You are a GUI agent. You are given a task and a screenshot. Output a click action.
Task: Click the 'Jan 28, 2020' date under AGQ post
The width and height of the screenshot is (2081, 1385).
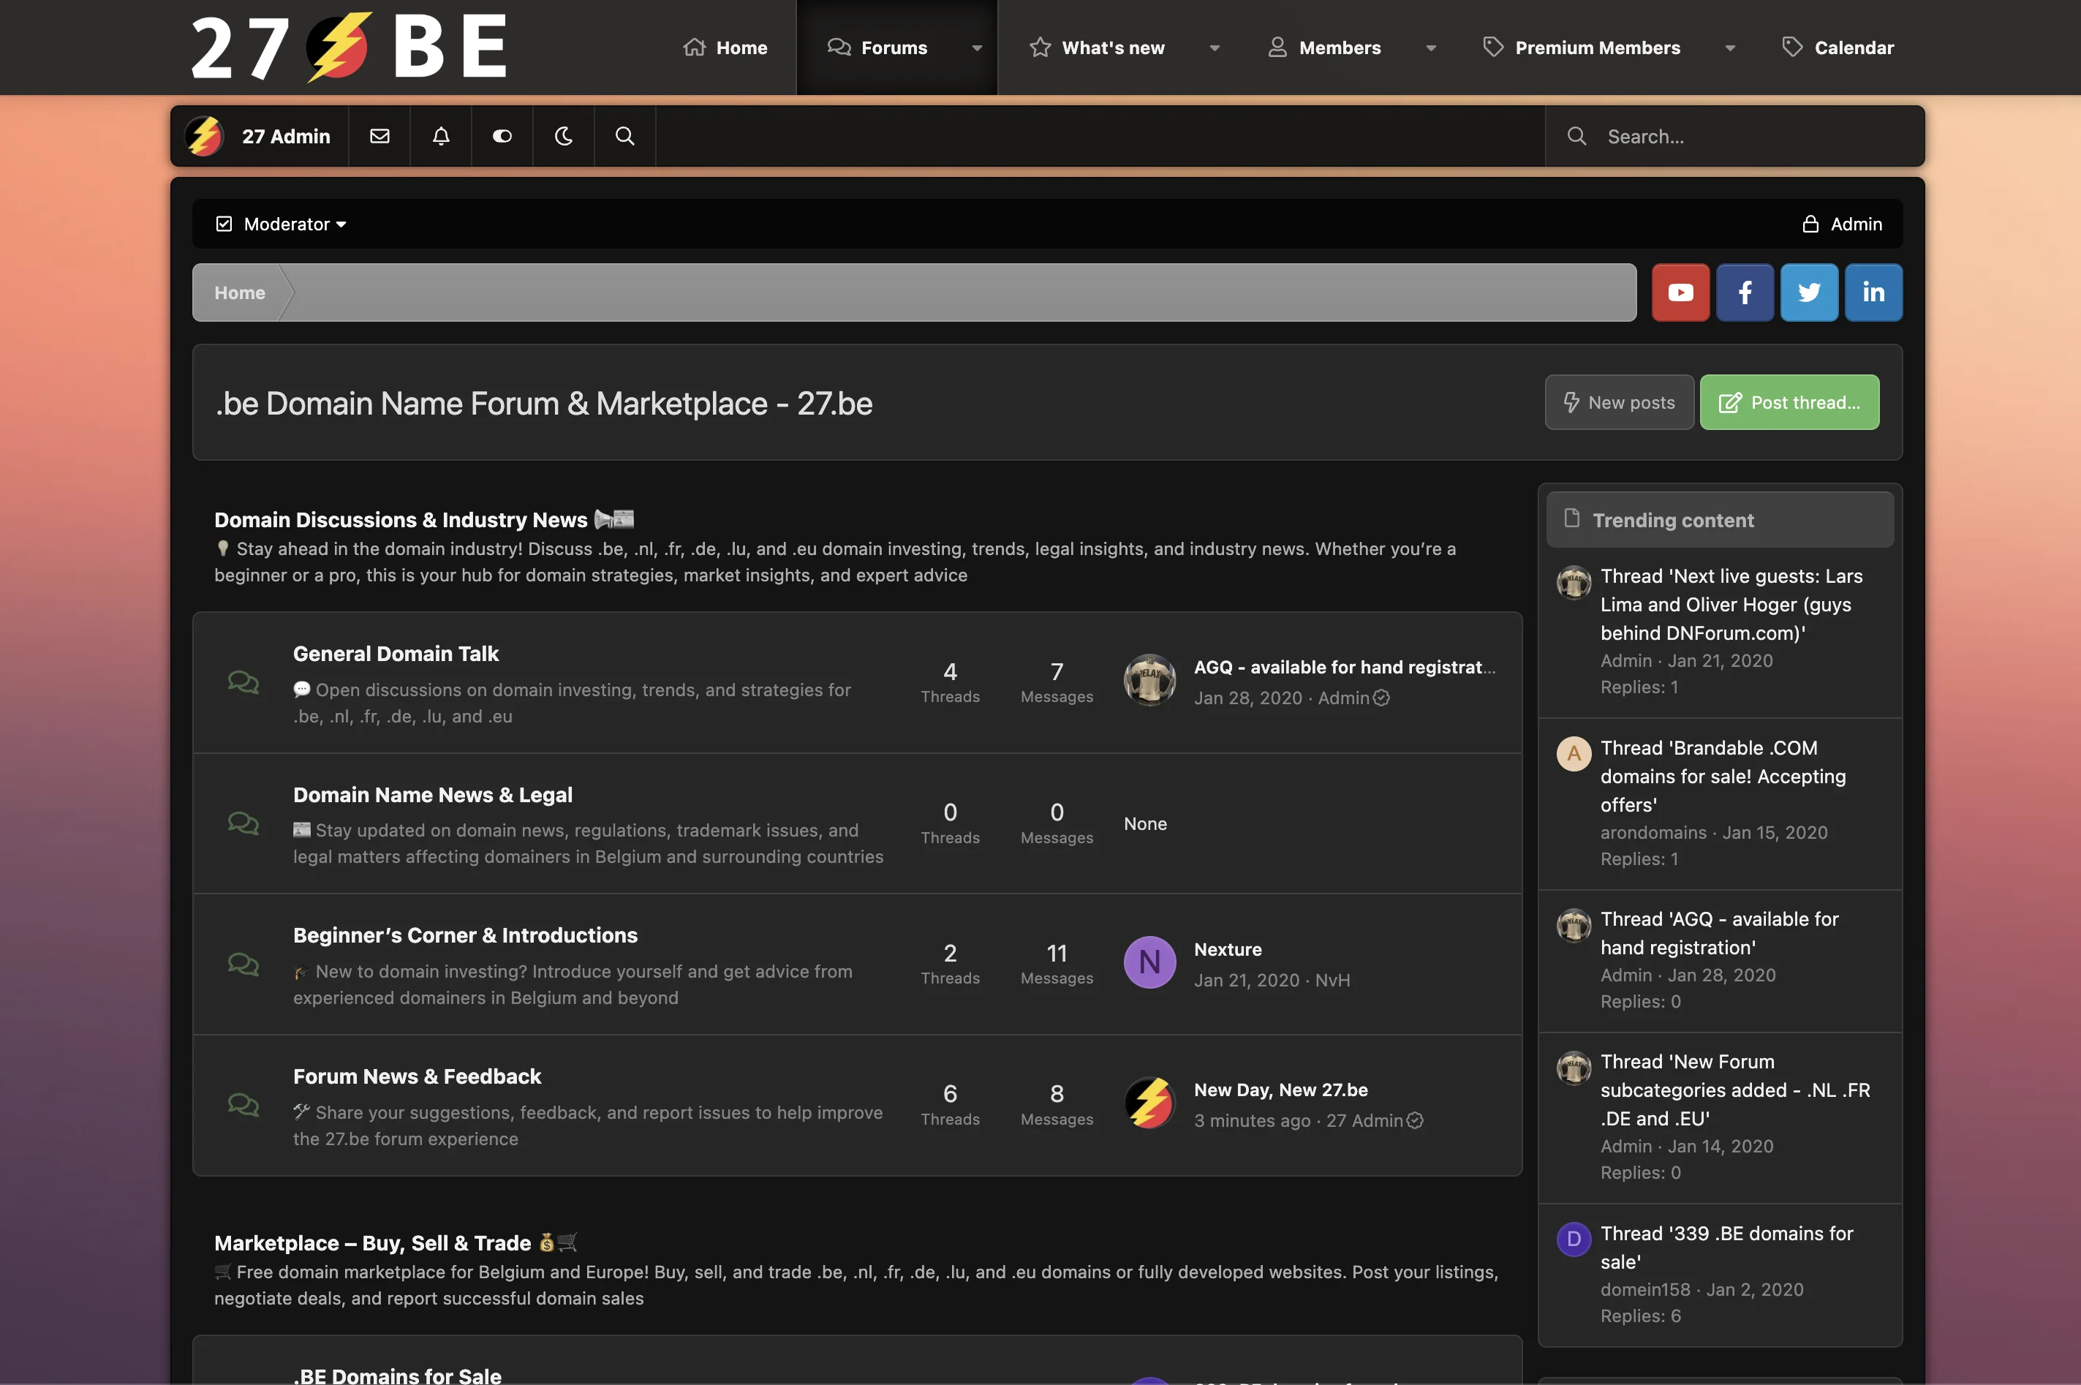[x=1248, y=698]
